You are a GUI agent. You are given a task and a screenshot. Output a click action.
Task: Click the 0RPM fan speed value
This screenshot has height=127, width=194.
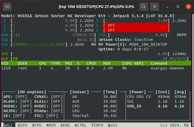pos(182,35)
